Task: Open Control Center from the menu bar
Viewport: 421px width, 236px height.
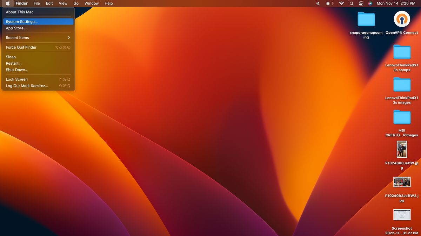Action: (361, 3)
